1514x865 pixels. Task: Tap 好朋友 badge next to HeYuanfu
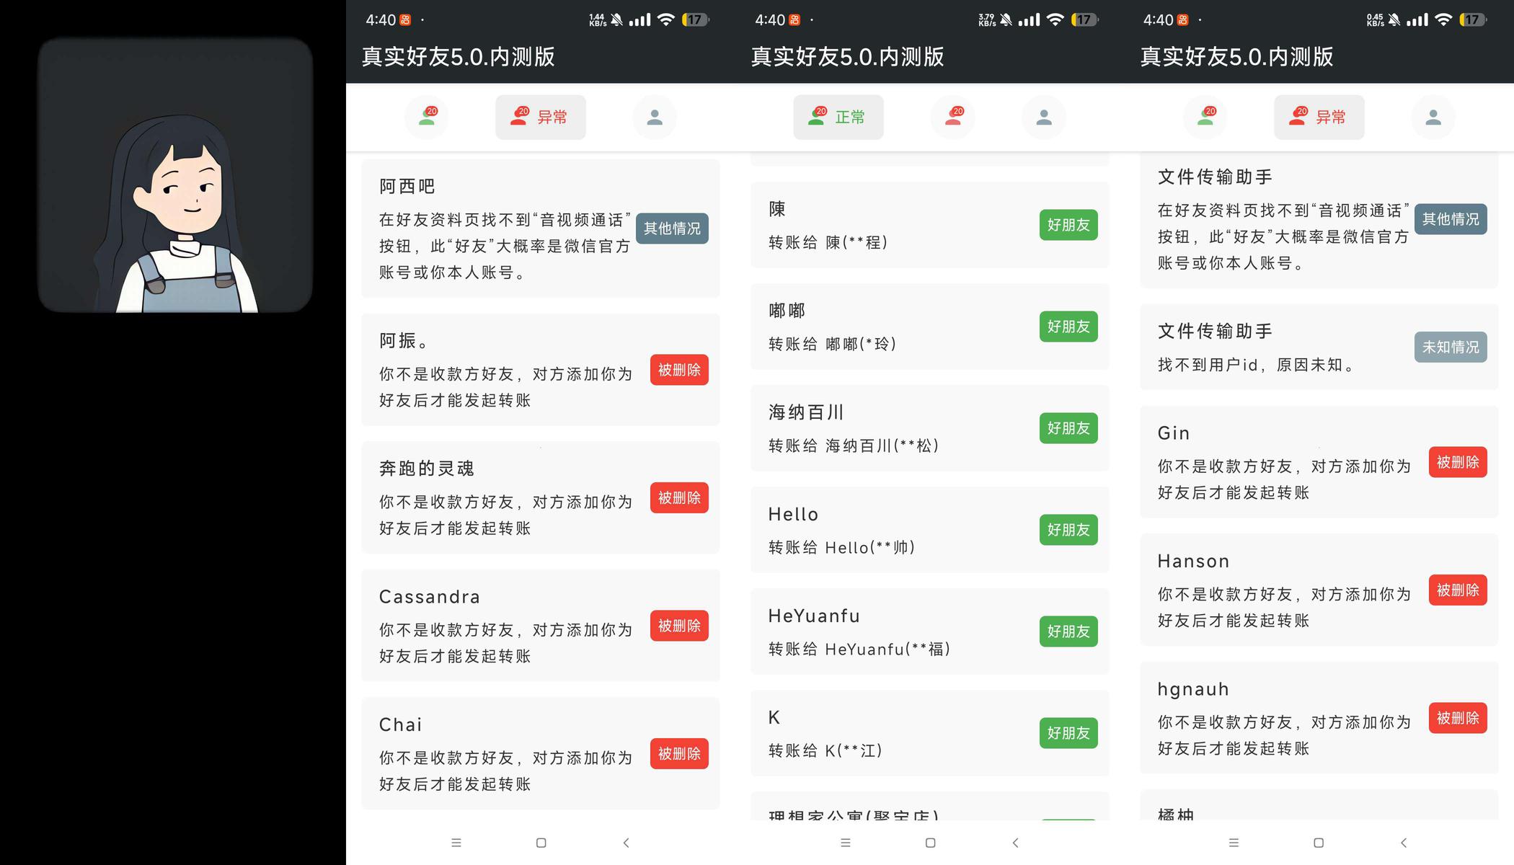(x=1068, y=631)
